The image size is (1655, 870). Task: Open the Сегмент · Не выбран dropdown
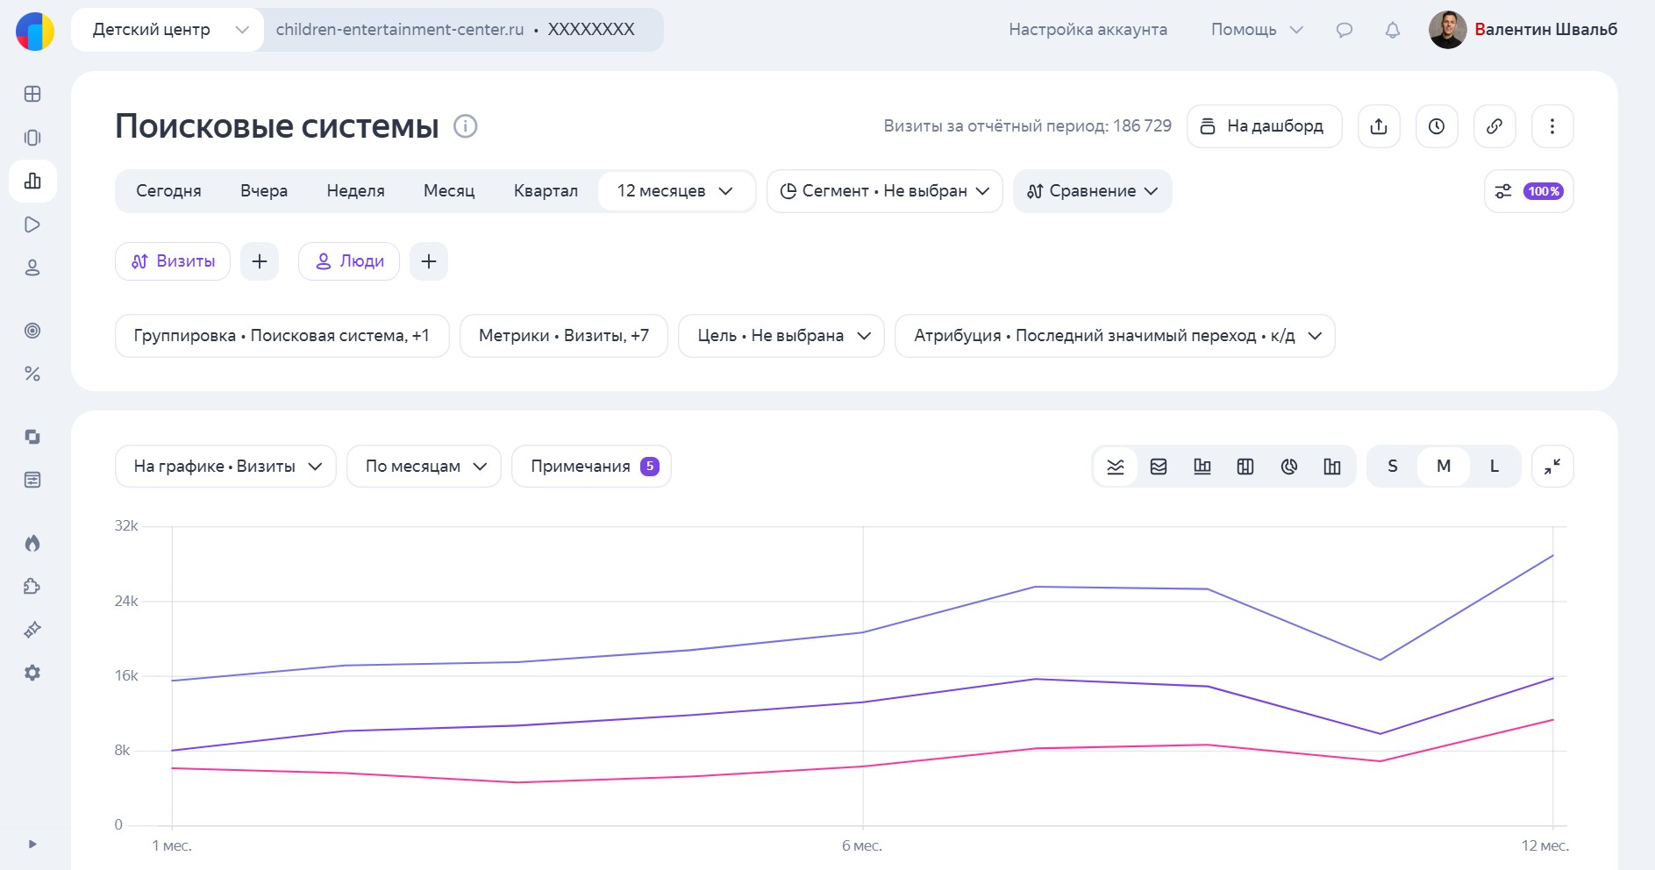tap(885, 191)
